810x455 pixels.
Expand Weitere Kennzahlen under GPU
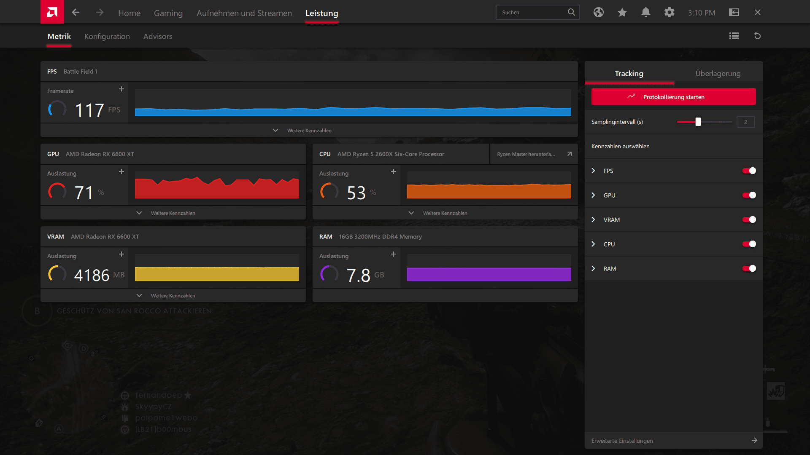173,213
